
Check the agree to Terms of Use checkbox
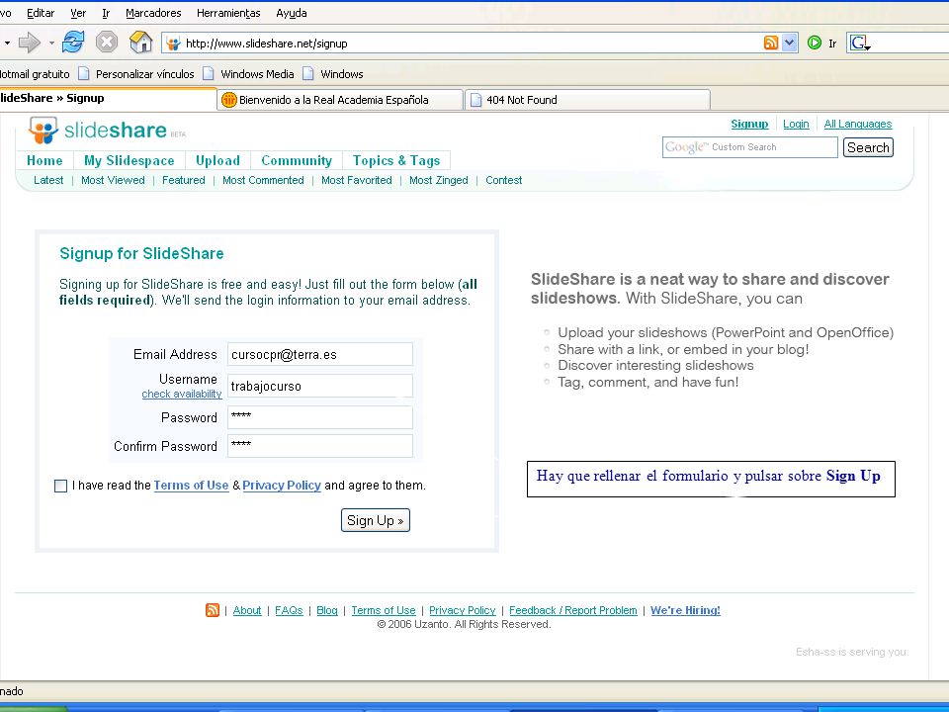click(x=60, y=486)
